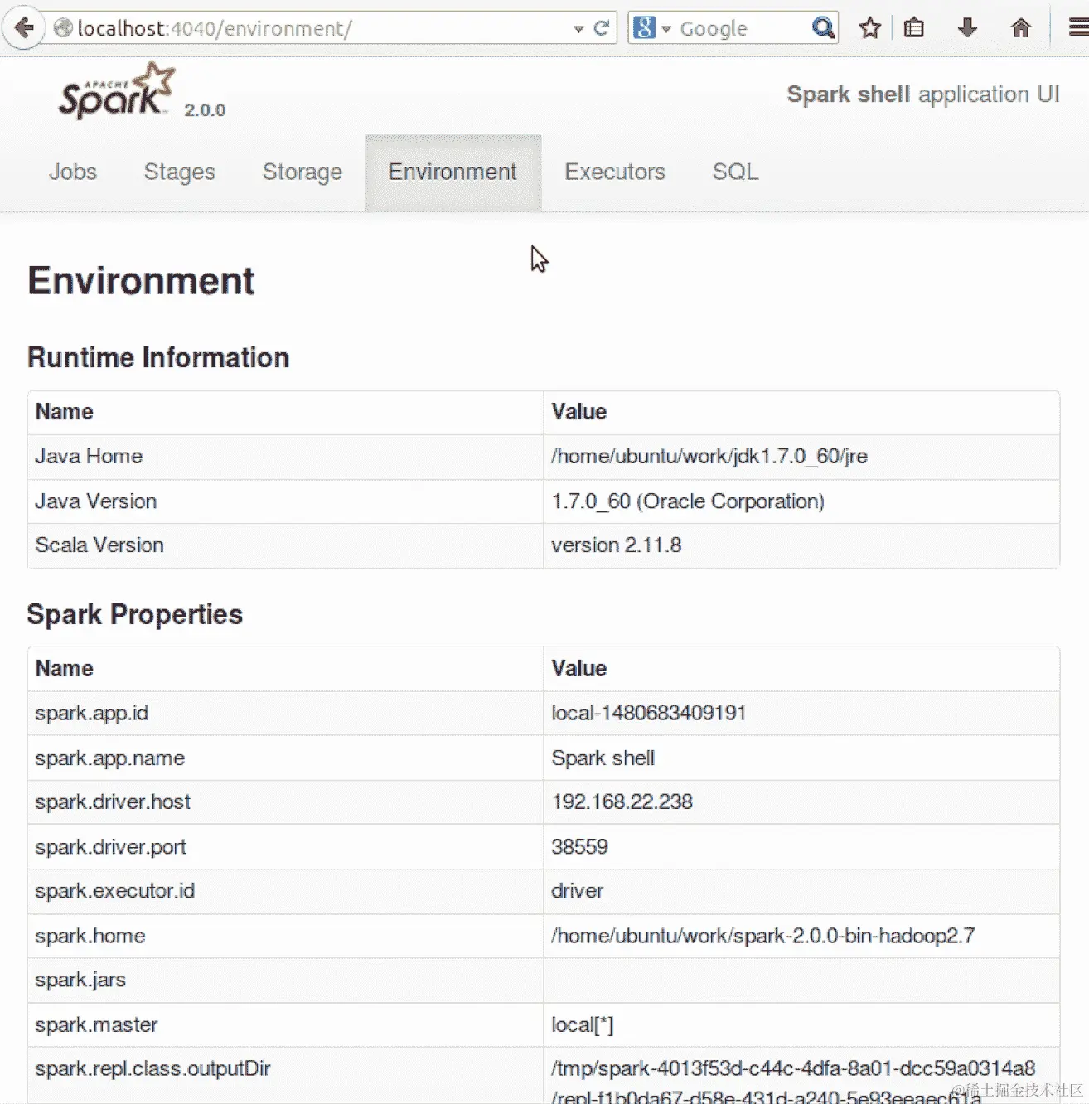
Task: Switch to the Jobs tab
Action: click(73, 172)
